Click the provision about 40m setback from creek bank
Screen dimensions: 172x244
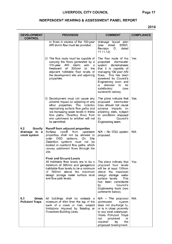click(x=70, y=205)
